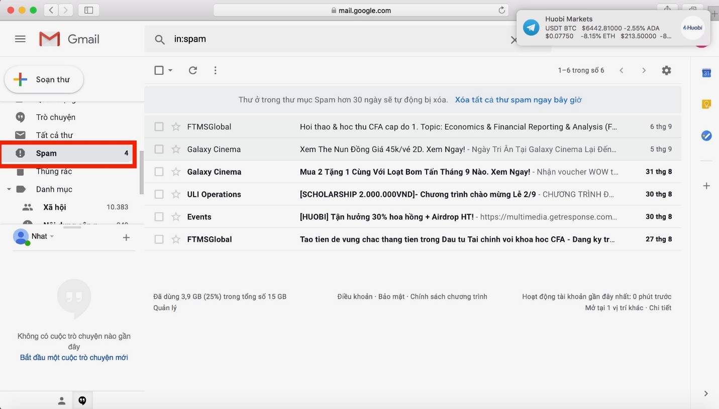Viewport: 719px width, 409px height.
Task: Click the sidebar resize drag handle above Nhat
Action: [72, 227]
